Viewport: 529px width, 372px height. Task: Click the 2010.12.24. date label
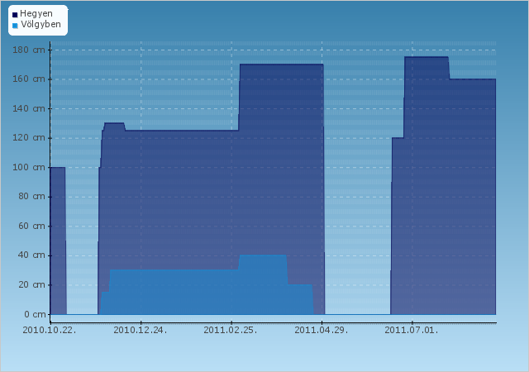pyautogui.click(x=141, y=330)
